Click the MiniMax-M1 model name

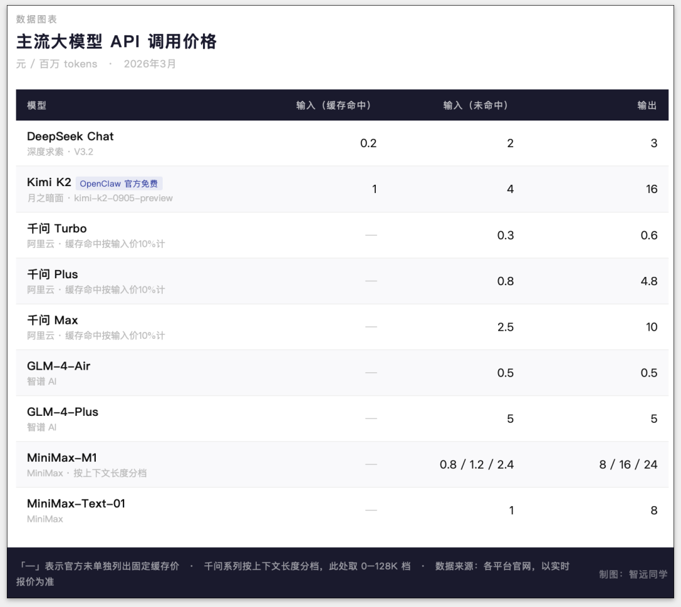click(62, 458)
